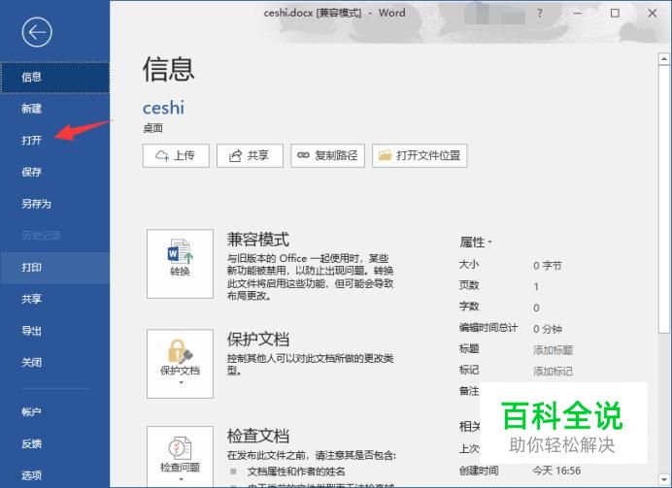Image resolution: width=672 pixels, height=488 pixels.
Task: Click the 兼容模式 heading
Action: click(258, 240)
